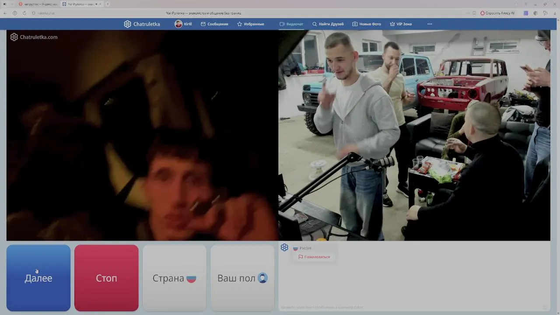This screenshot has width=560, height=315.
Task: Open the Kirill profile avatar
Action: tap(178, 24)
